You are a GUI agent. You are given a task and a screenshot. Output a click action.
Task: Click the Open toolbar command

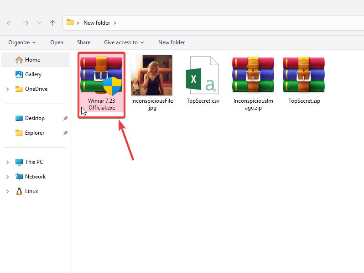point(57,42)
